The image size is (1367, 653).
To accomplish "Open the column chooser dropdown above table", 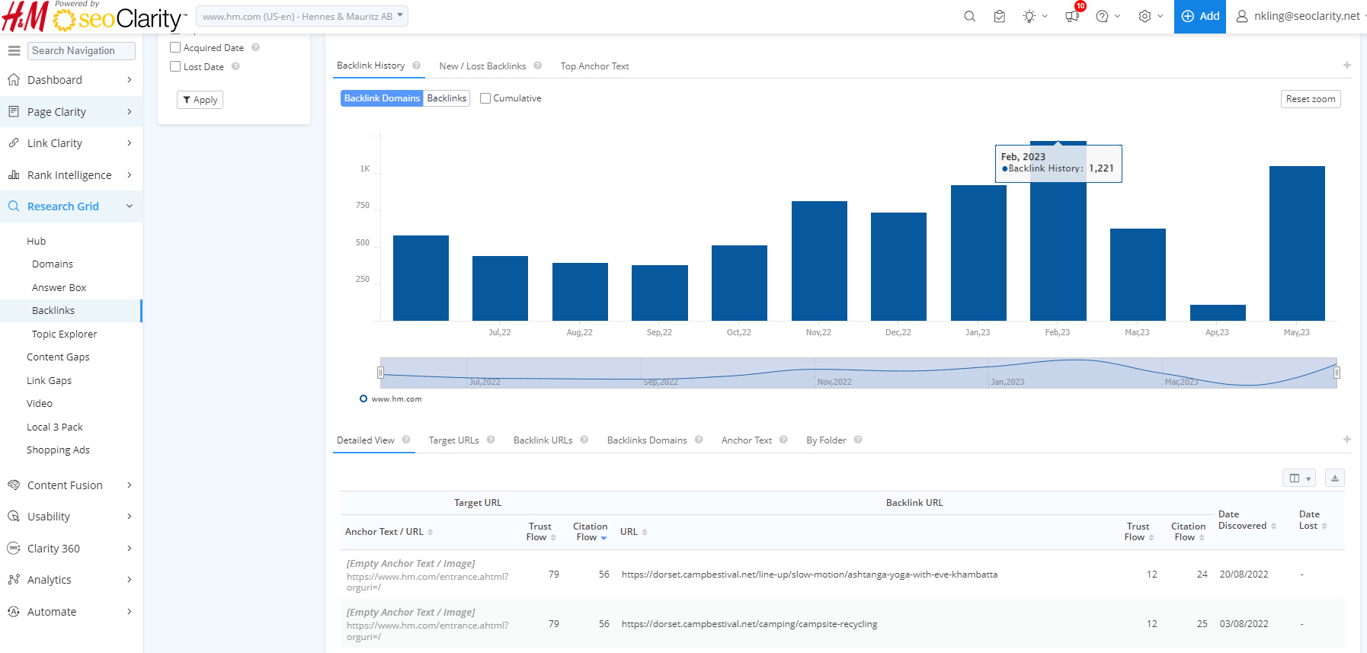I will pyautogui.click(x=1298, y=478).
